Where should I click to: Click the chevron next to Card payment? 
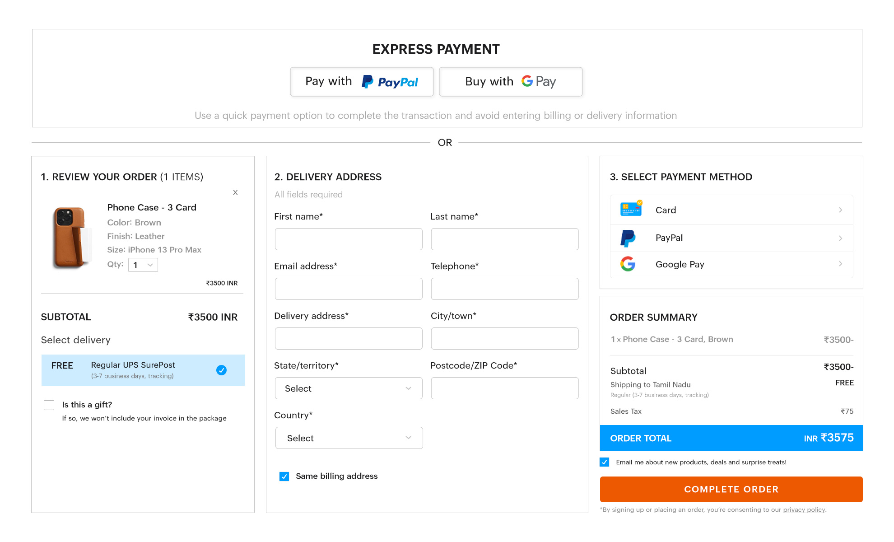[x=840, y=210]
